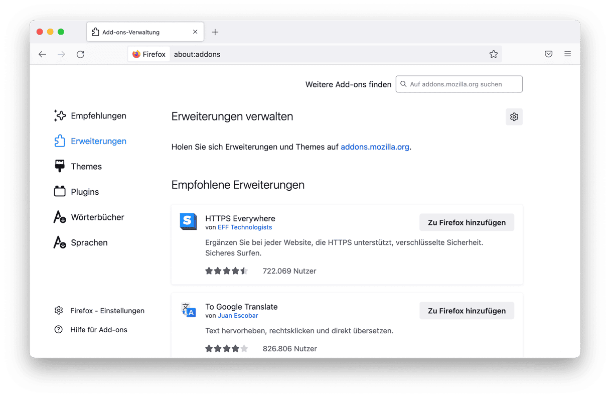Click the Plugins icon in the sidebar
Image resolution: width=610 pixels, height=397 pixels.
[x=60, y=191]
